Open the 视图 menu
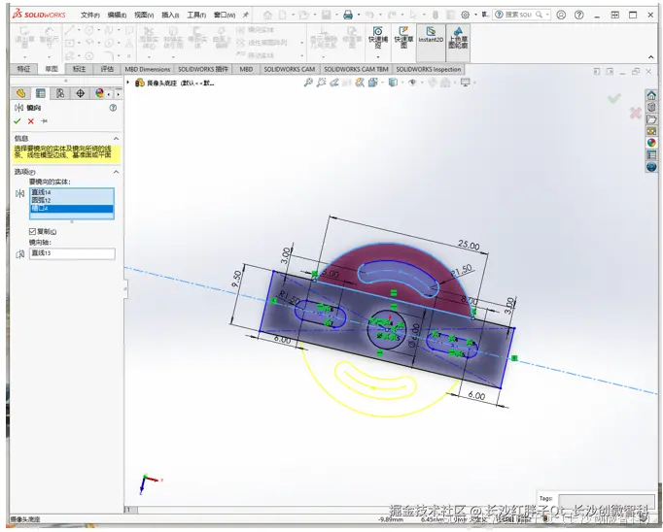The image size is (663, 532). [x=144, y=16]
